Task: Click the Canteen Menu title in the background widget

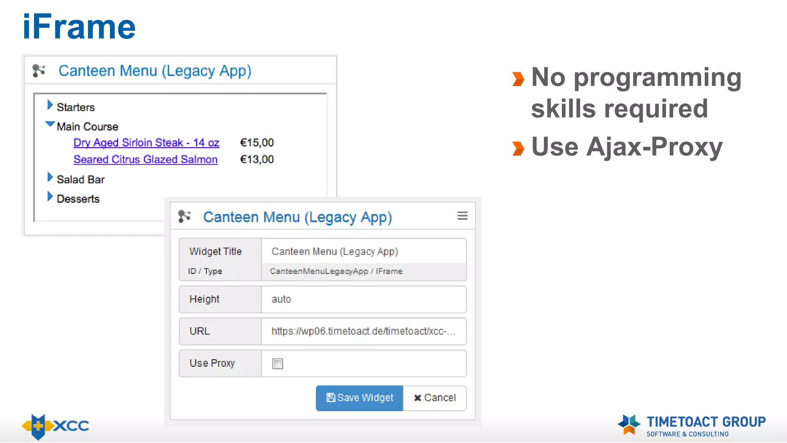Action: [x=155, y=71]
